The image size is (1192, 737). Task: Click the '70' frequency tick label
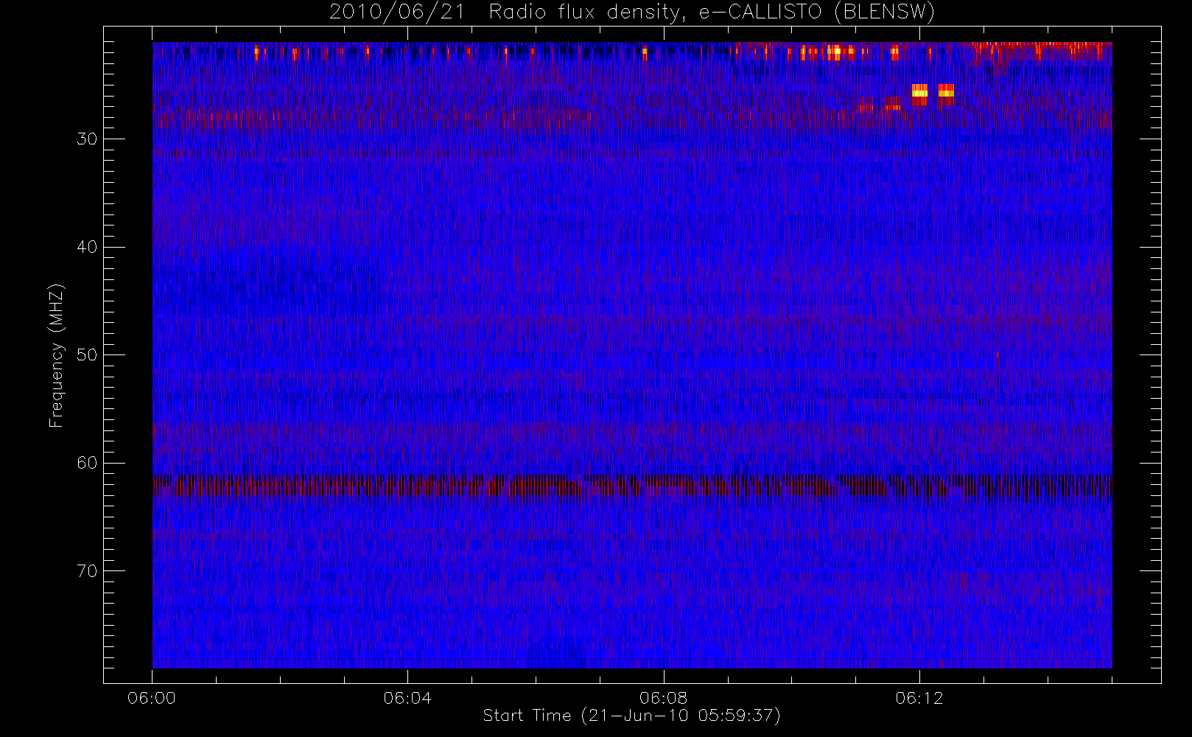tap(87, 571)
